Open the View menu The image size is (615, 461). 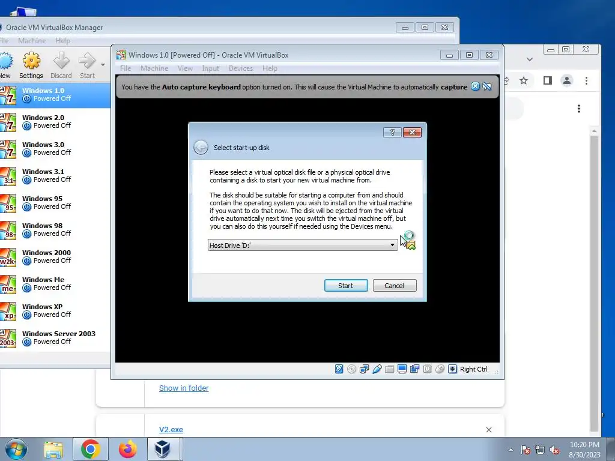[185, 68]
